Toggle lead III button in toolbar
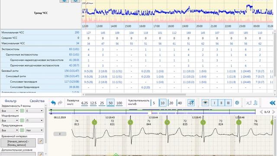 point(228,103)
